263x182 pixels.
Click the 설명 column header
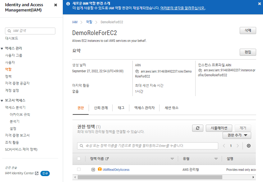pyautogui.click(x=230, y=159)
